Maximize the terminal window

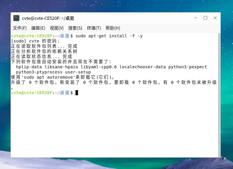click(x=205, y=18)
